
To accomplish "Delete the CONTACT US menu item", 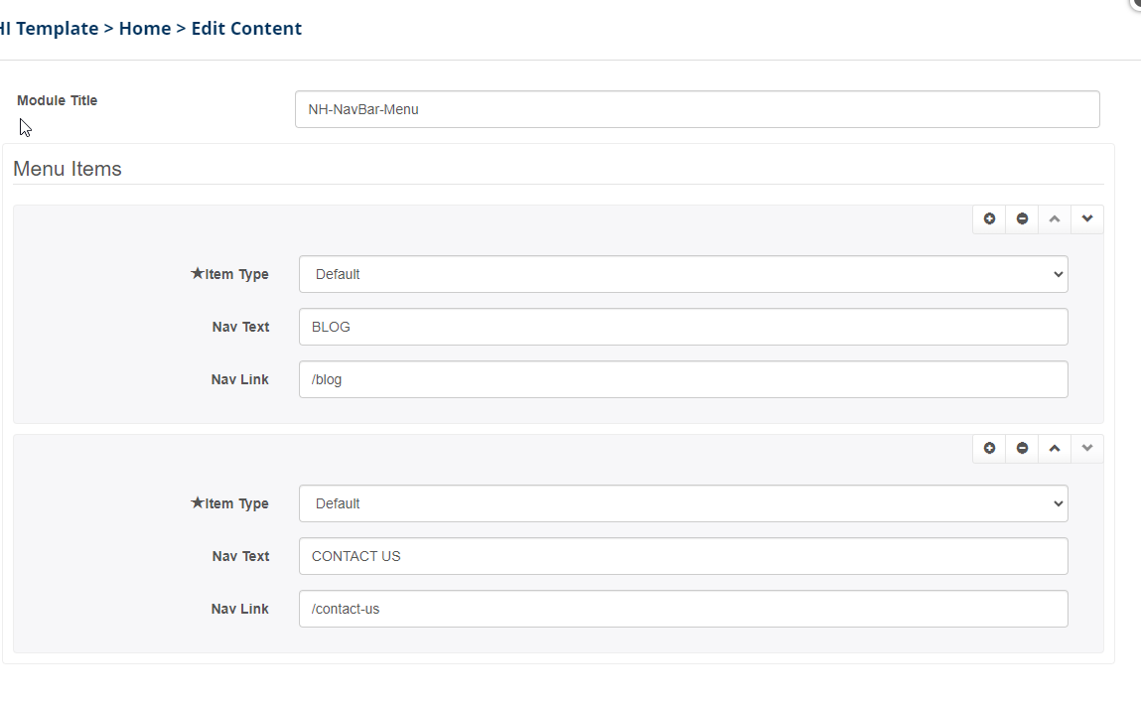I will (1022, 449).
